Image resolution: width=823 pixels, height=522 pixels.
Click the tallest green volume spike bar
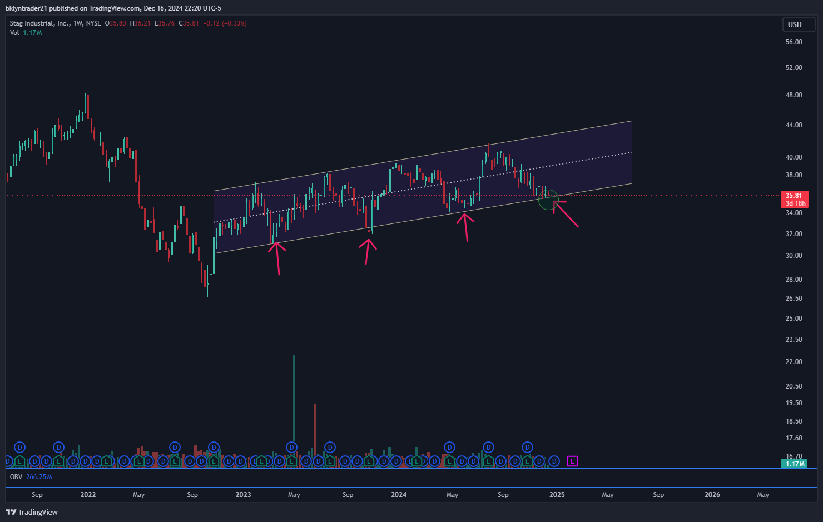click(294, 410)
